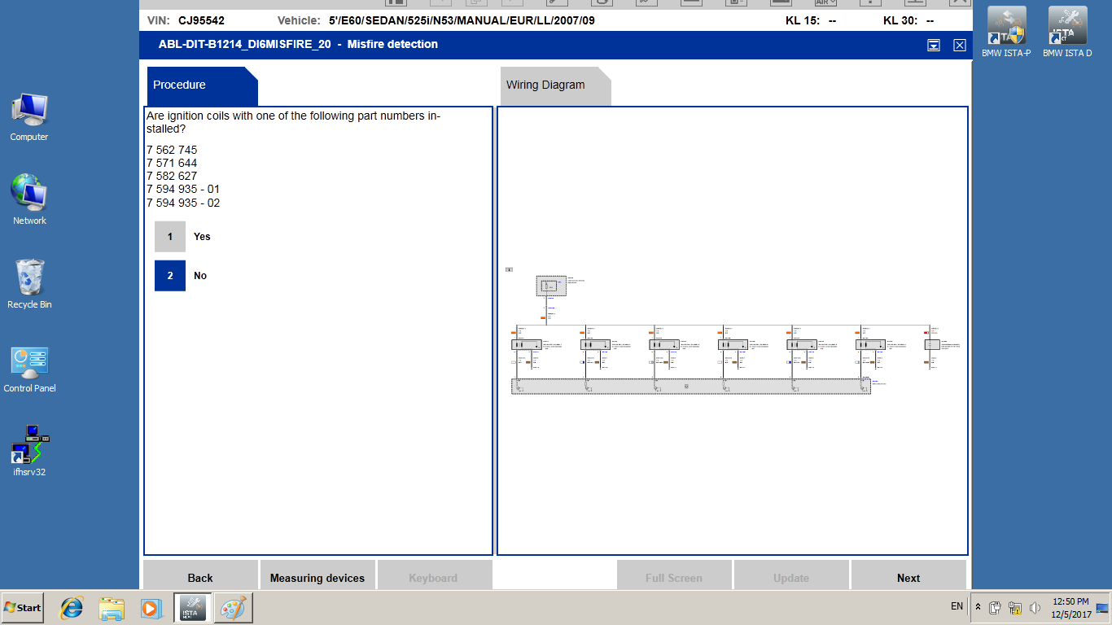Open the BMW ISTA-P desktop shortcut

1005,33
